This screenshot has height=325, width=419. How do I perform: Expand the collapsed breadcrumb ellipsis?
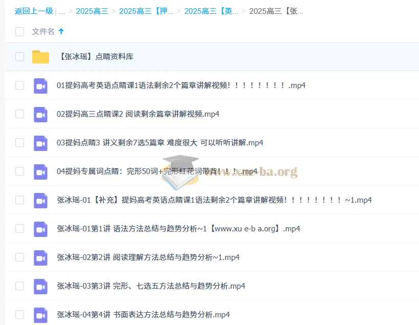pyautogui.click(x=61, y=11)
